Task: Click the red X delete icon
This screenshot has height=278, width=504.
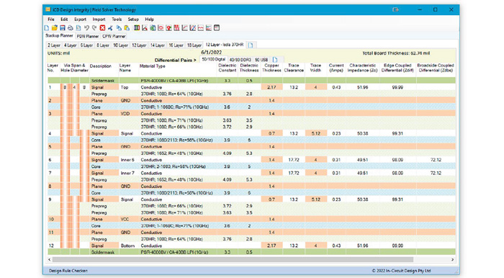Action: pyautogui.click(x=102, y=28)
